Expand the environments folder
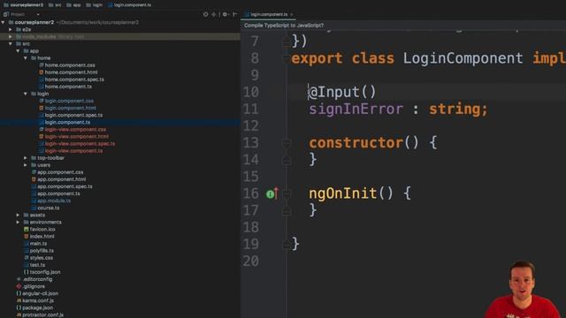Viewport: 566px width, 318px height. coord(18,222)
